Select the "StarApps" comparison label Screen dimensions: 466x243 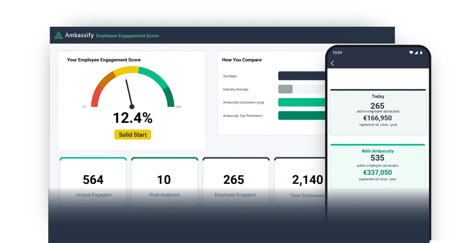point(230,76)
